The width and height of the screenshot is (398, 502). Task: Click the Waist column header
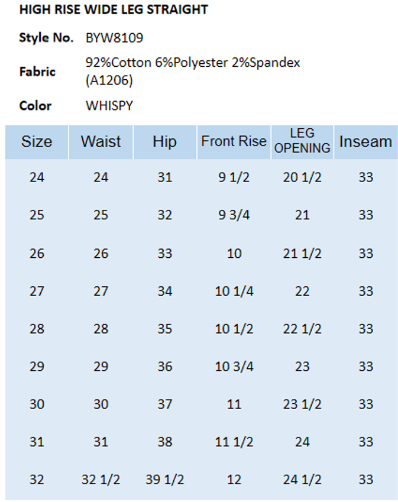click(101, 142)
